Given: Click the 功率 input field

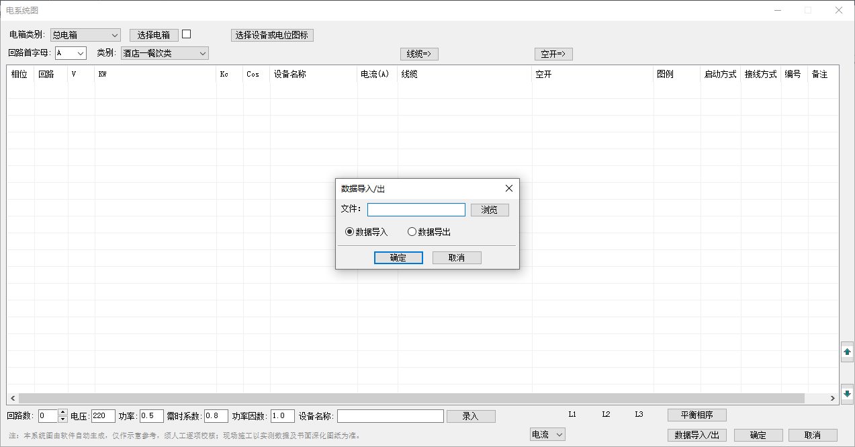Looking at the screenshot, I should coord(151,416).
